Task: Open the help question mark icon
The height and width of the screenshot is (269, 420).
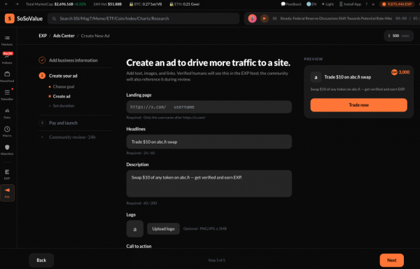Action: 366,4
